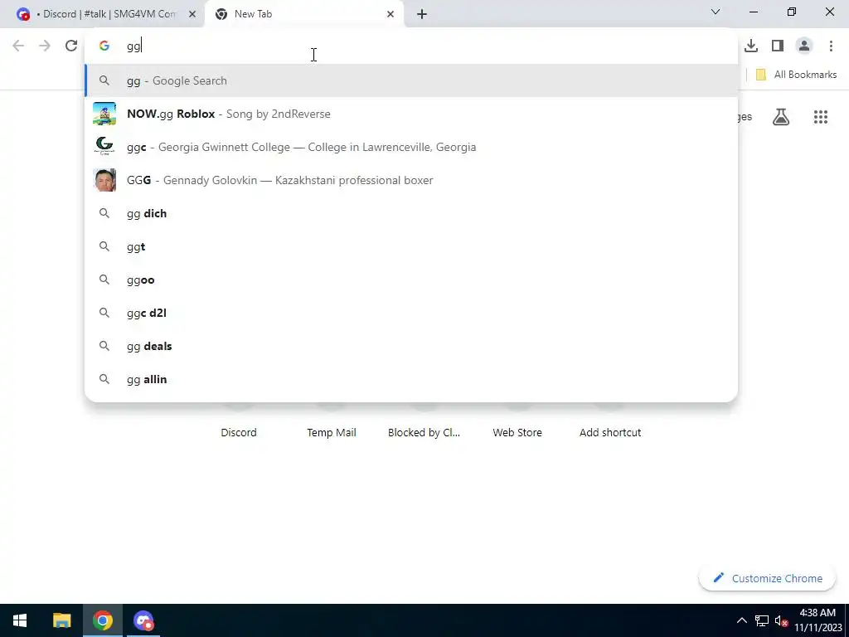Go back with the back arrow

pos(18,46)
